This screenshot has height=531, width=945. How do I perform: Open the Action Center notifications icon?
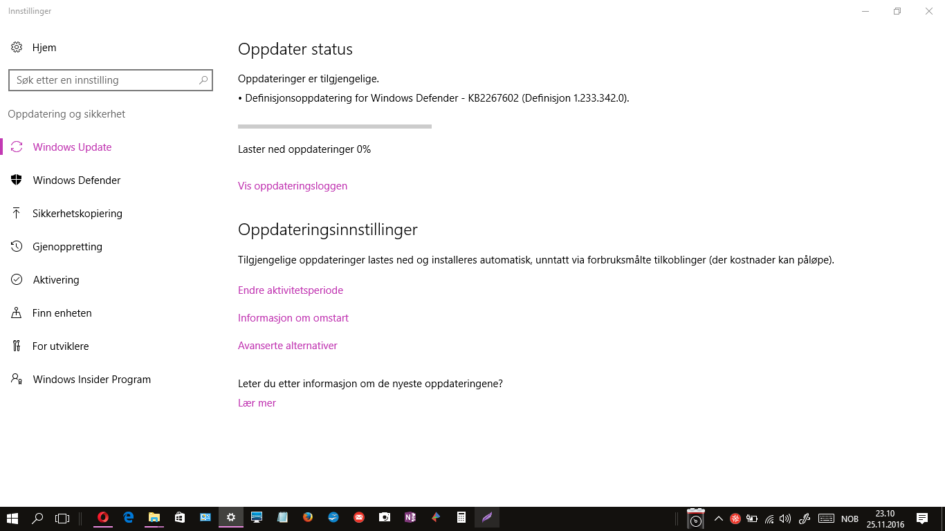(x=922, y=518)
